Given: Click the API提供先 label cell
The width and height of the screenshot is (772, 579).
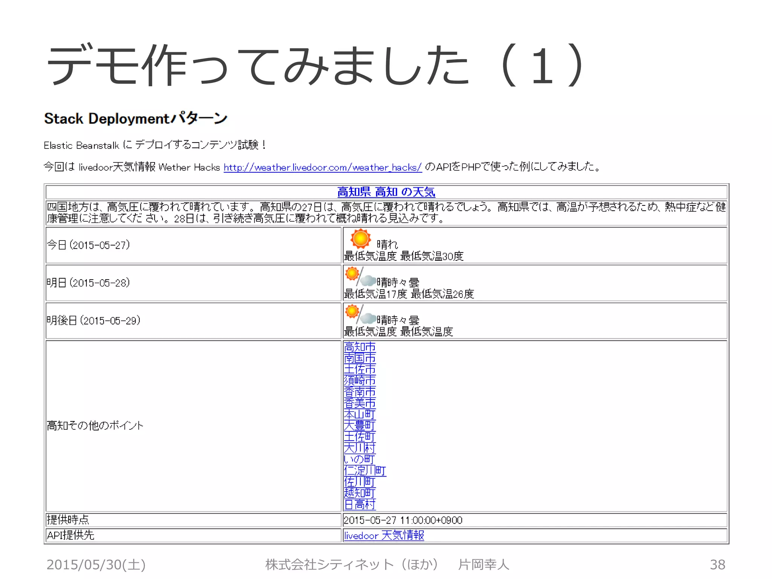Looking at the screenshot, I should [x=193, y=535].
